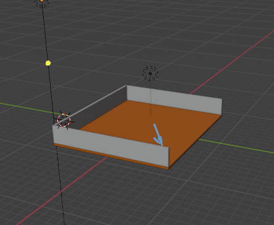
Task: Select the dashed-circle point light above the floor
Action: pos(151,74)
